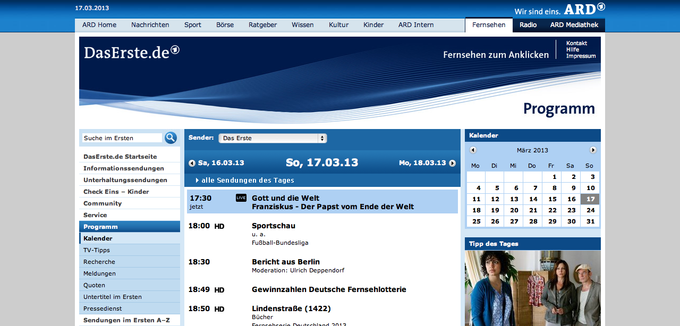Go to previous day arrow Sa, 16.03.13

coord(192,163)
